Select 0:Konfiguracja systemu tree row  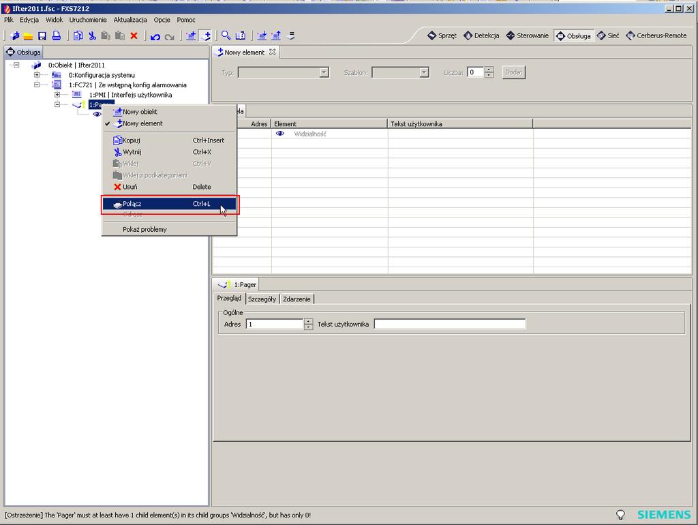102,75
